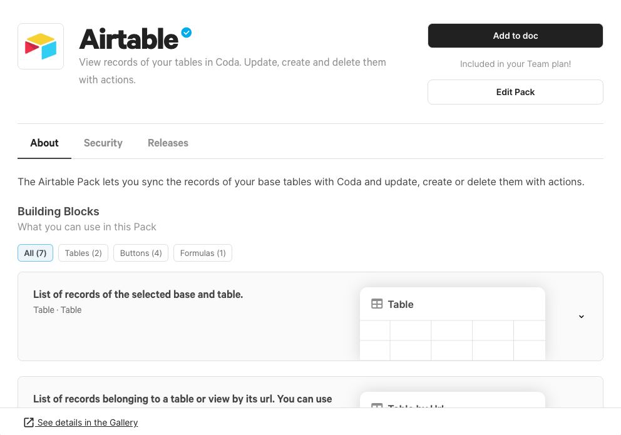This screenshot has width=621, height=435.
Task: Expand the List of records card
Action: click(310, 316)
